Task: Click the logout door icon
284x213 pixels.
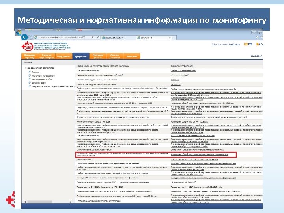Action: (258, 44)
